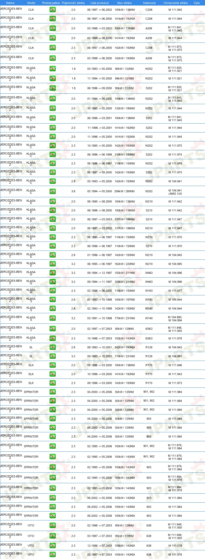The image size is (205, 559).
Task: Click the Pojemność silnika column header
Action: coord(73,3)
